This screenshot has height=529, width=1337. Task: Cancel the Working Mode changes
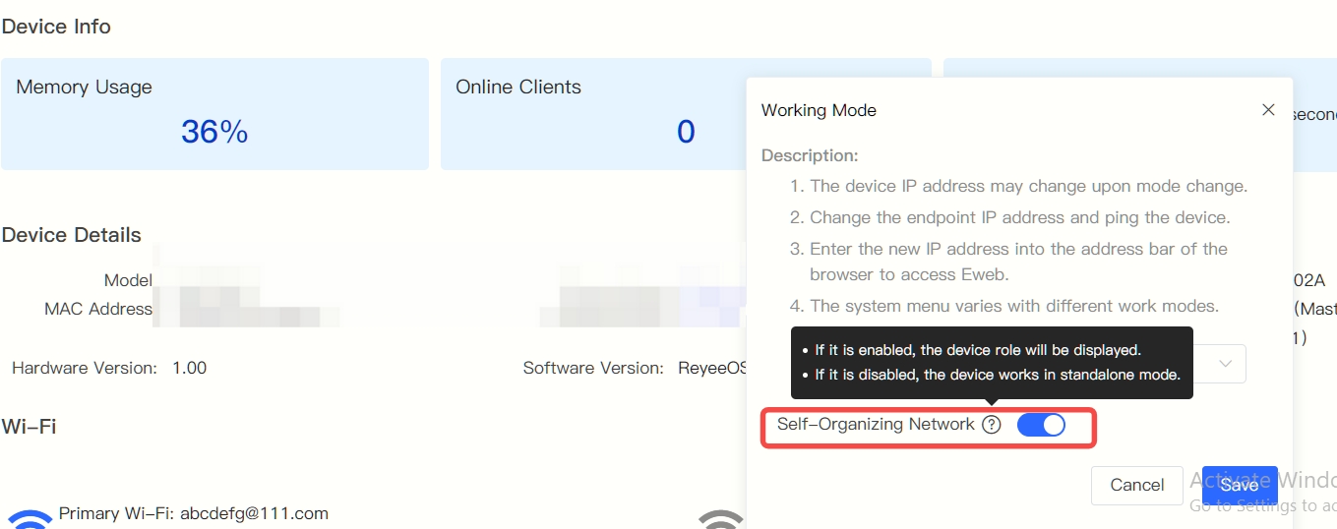pyautogui.click(x=1136, y=485)
